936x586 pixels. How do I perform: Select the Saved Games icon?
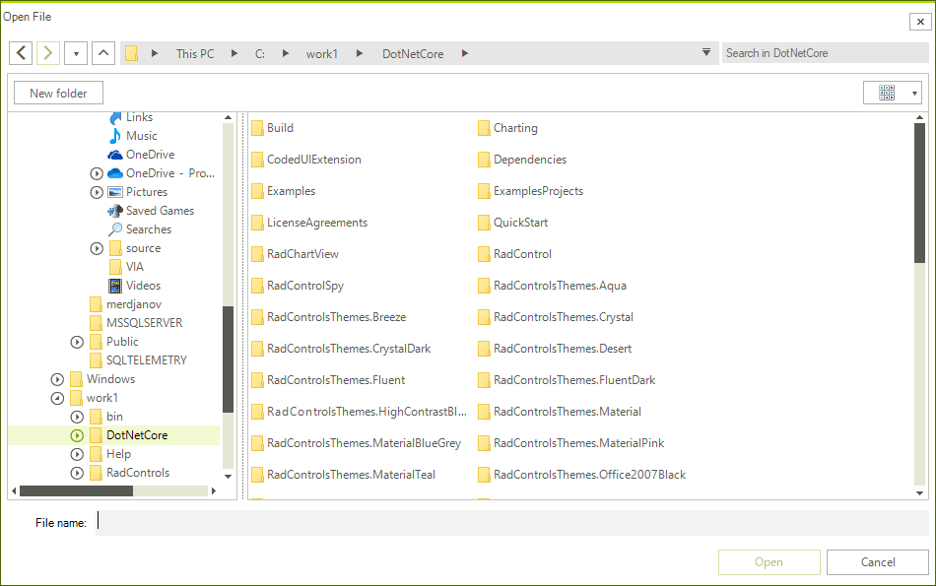click(x=116, y=210)
